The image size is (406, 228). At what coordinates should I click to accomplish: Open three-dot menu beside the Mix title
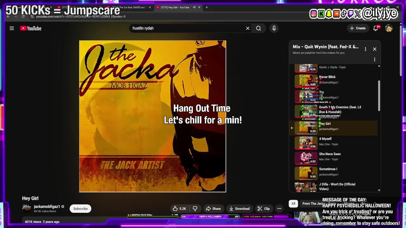click(x=365, y=49)
